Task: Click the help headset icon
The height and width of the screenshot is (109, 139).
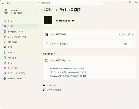Action: click(x=44, y=85)
